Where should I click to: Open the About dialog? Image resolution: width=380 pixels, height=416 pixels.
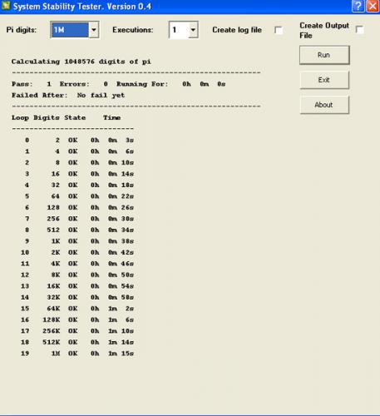[324, 105]
